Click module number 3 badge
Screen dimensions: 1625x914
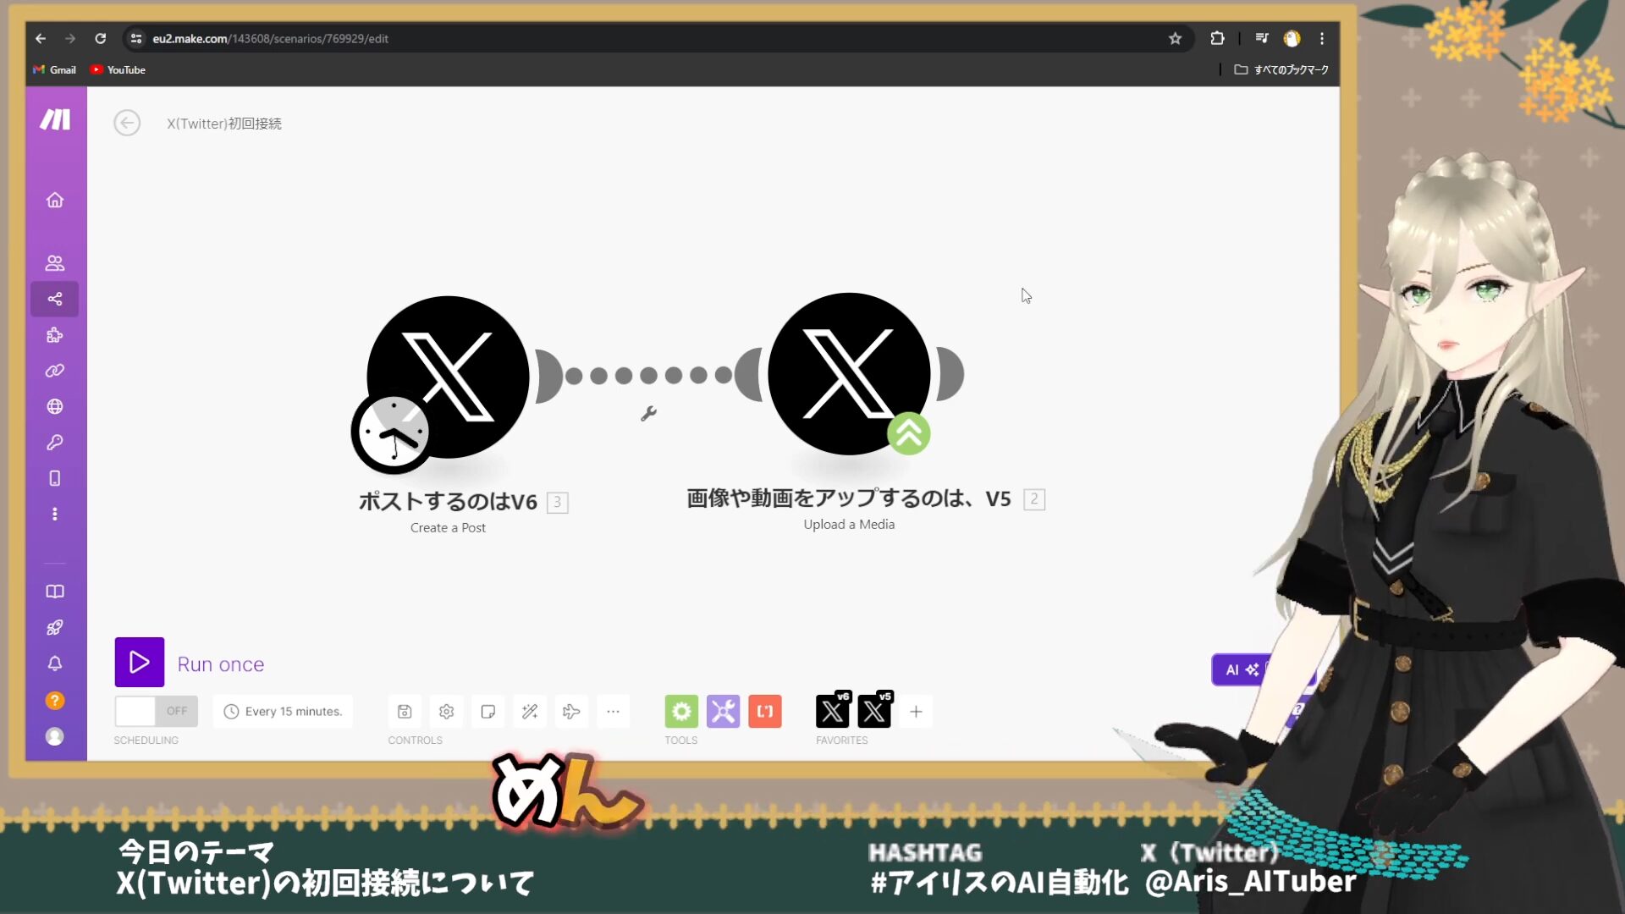558,502
